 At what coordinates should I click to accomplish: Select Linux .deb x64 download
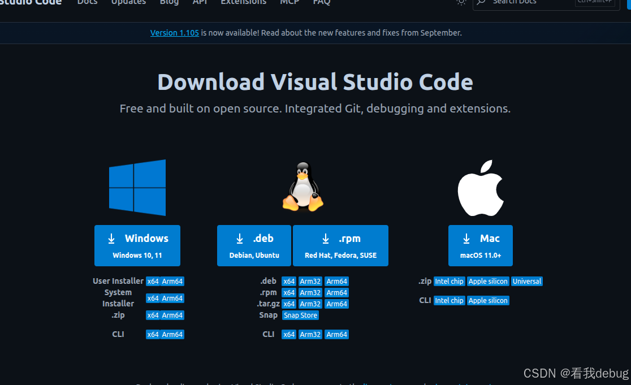[289, 281]
